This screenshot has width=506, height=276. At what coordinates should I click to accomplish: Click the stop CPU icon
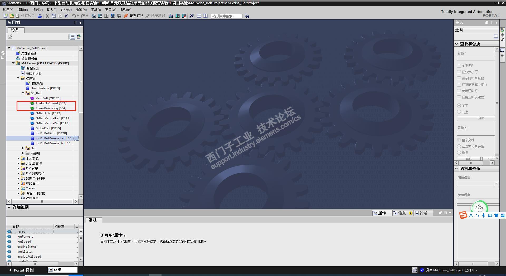tap(184, 16)
